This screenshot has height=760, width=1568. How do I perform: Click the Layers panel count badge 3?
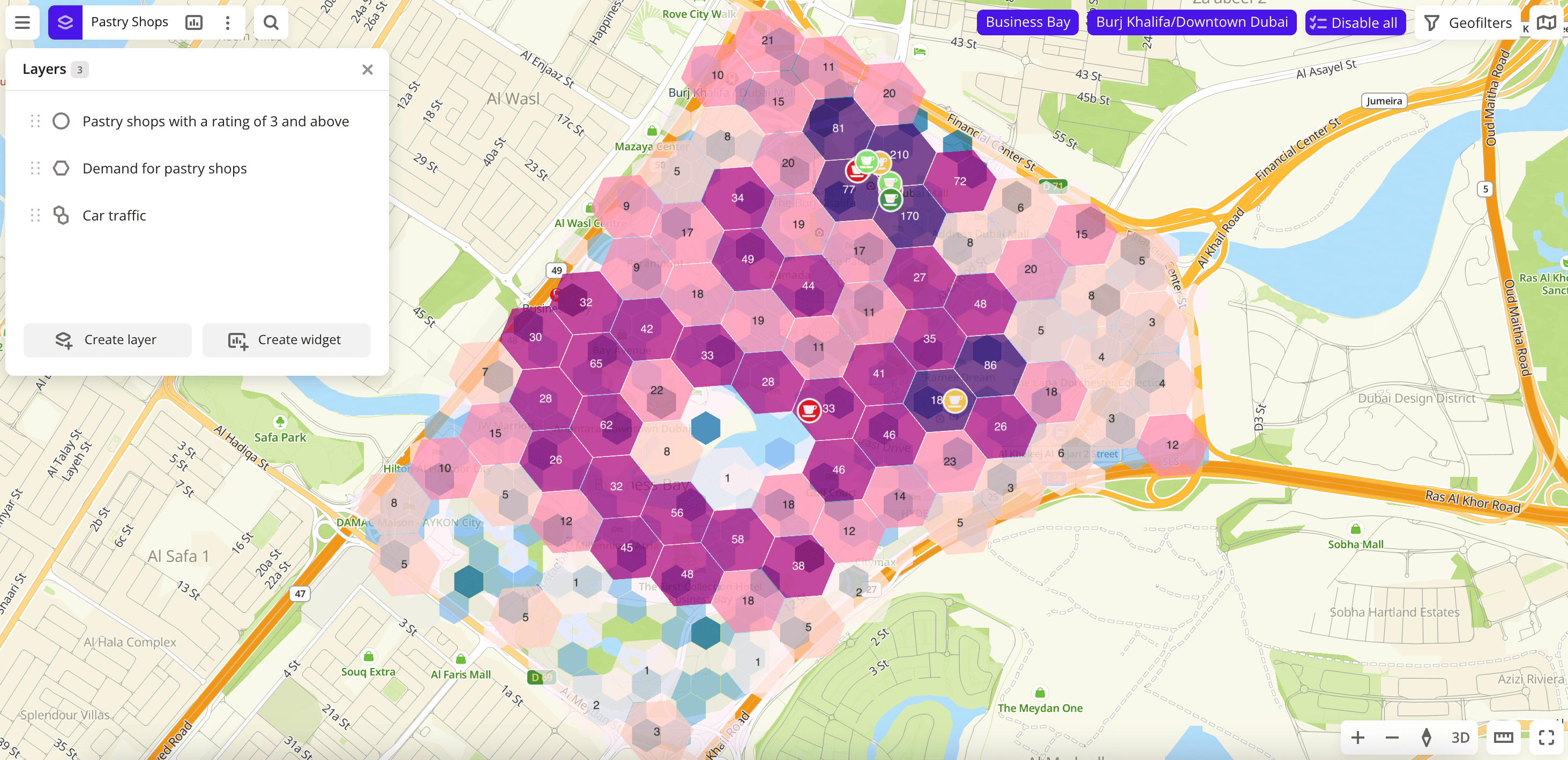pos(79,70)
